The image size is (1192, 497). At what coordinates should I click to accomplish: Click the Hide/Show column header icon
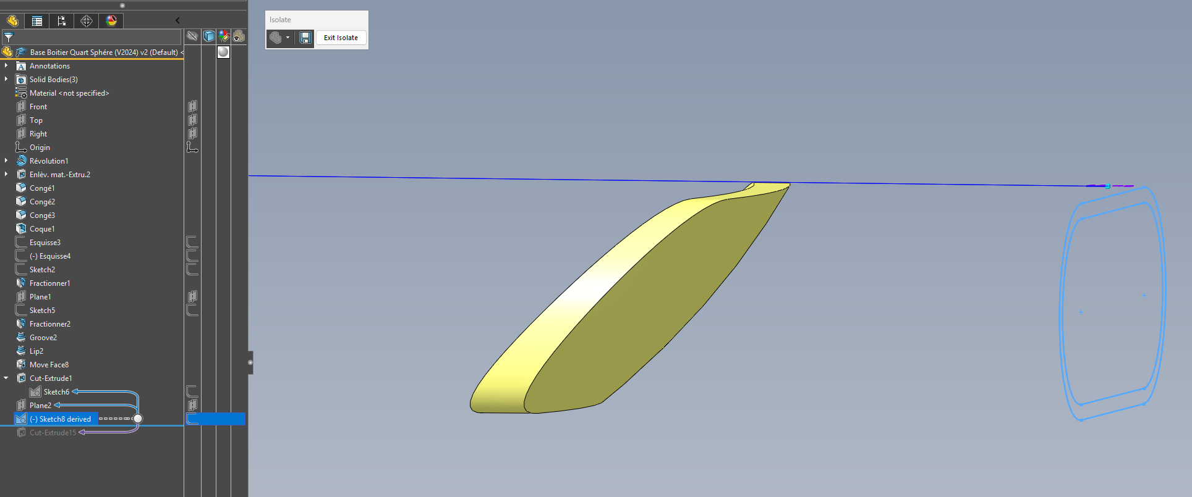192,36
